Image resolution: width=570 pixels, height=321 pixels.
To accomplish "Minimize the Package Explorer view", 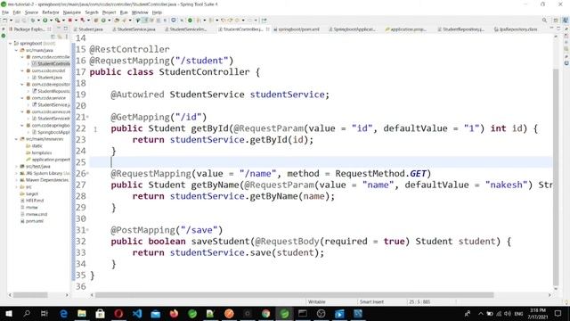I will tap(59, 29).
